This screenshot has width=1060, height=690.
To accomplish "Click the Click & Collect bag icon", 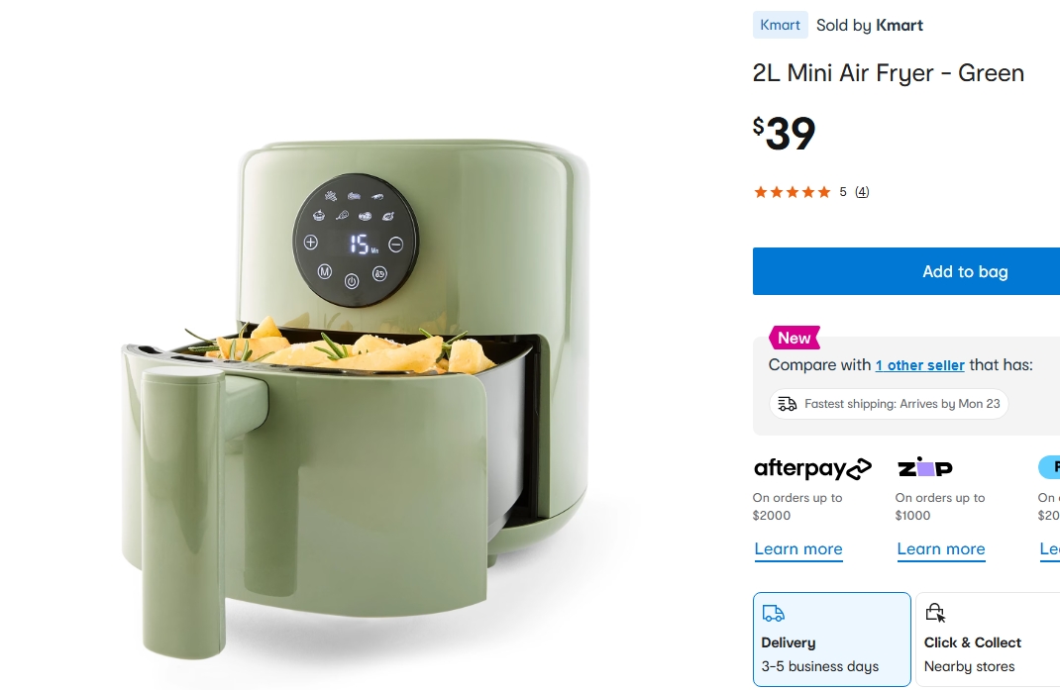I will 935,612.
